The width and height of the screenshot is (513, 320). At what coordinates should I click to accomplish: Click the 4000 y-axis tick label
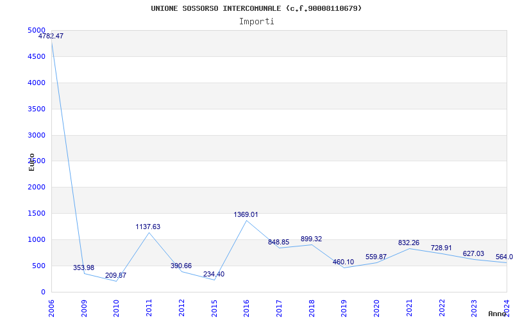tap(36, 83)
